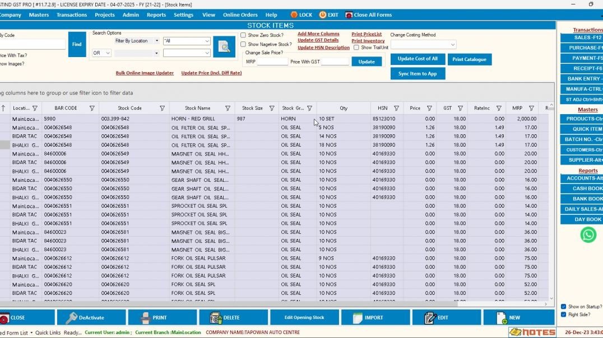The image size is (603, 338).
Task: Click the document preview search icon
Action: pos(224,47)
